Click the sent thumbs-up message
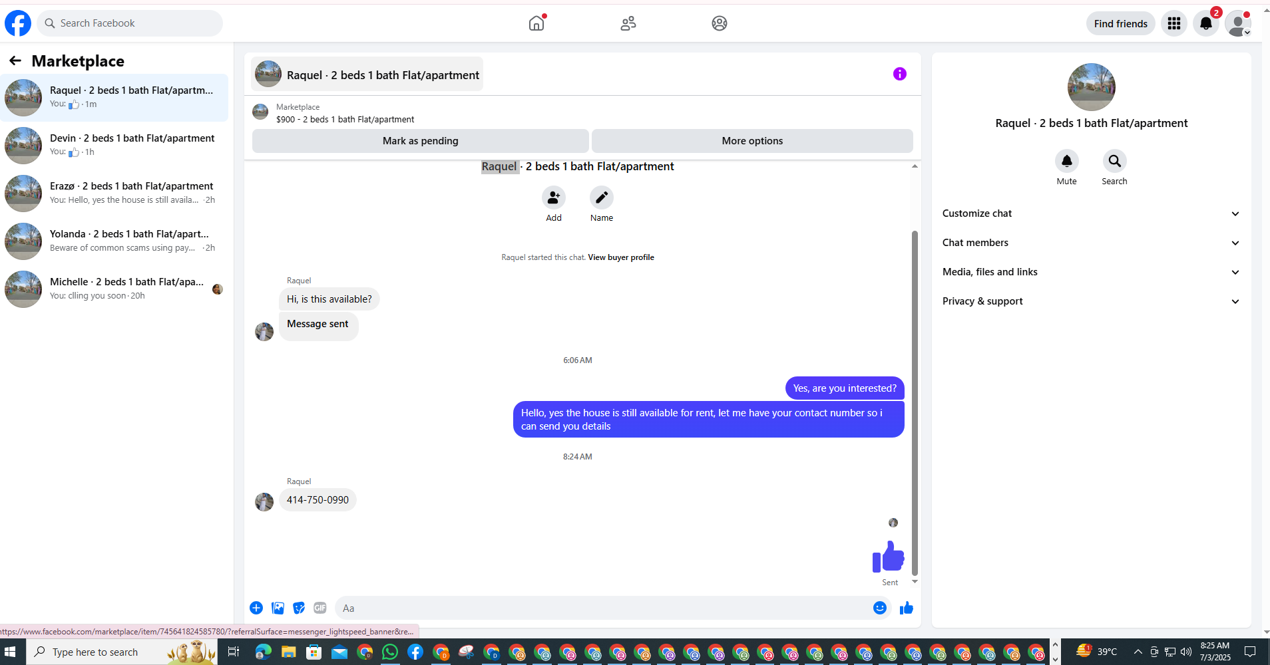 coord(889,556)
